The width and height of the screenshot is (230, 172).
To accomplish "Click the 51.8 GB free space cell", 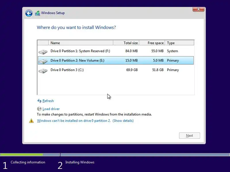I will click(158, 70).
